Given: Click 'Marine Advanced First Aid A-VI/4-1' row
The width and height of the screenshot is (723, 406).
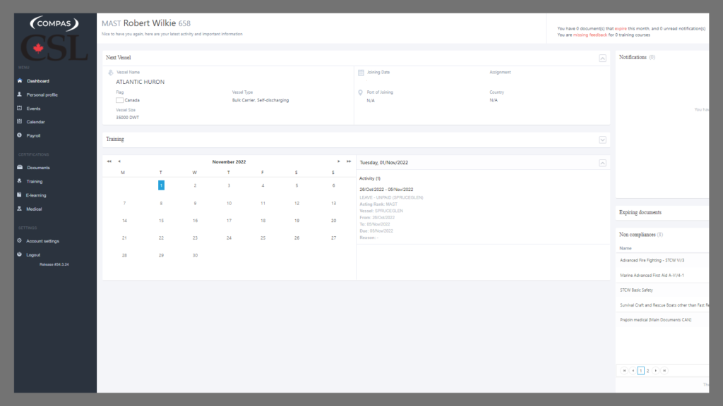Looking at the screenshot, I should [x=662, y=276].
